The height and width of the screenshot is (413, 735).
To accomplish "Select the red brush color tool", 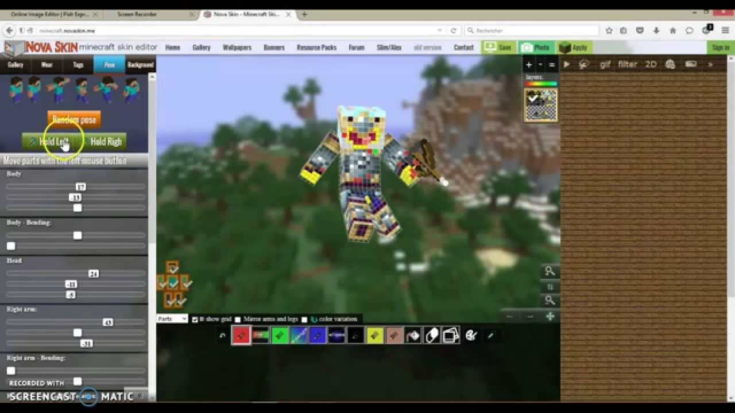I will [241, 335].
